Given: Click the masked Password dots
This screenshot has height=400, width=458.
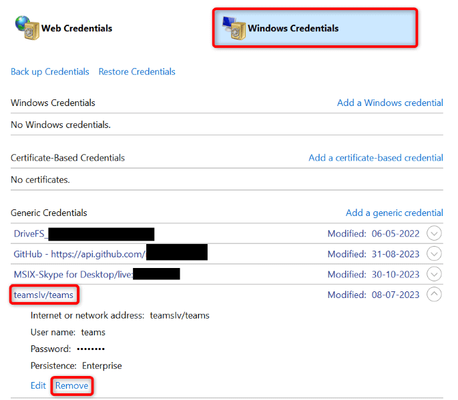Looking at the screenshot, I should 90,349.
